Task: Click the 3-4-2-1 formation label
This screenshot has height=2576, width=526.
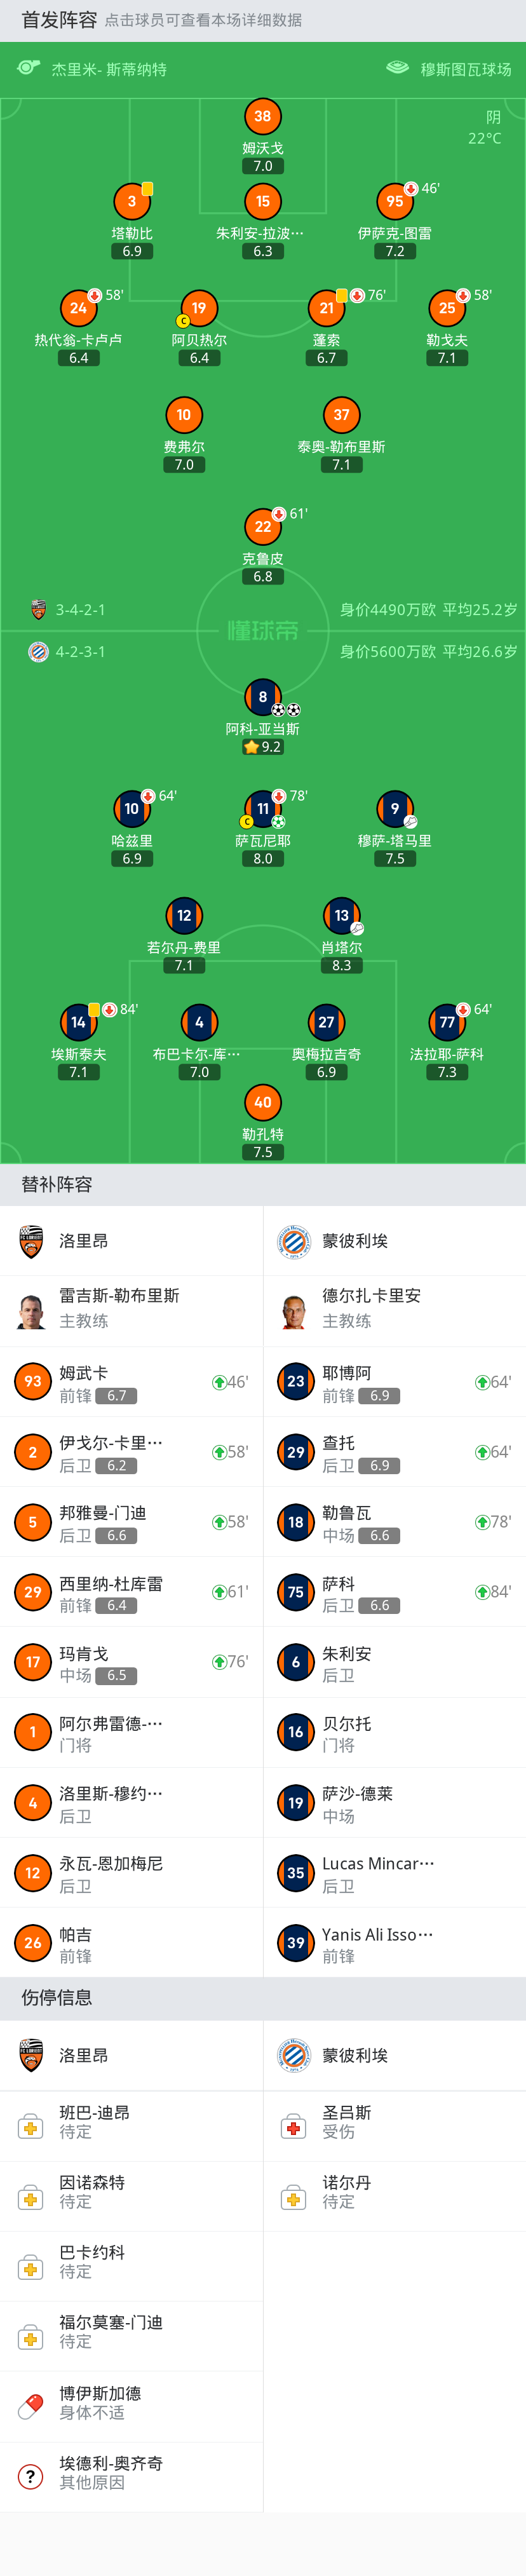Action: pyautogui.click(x=80, y=610)
